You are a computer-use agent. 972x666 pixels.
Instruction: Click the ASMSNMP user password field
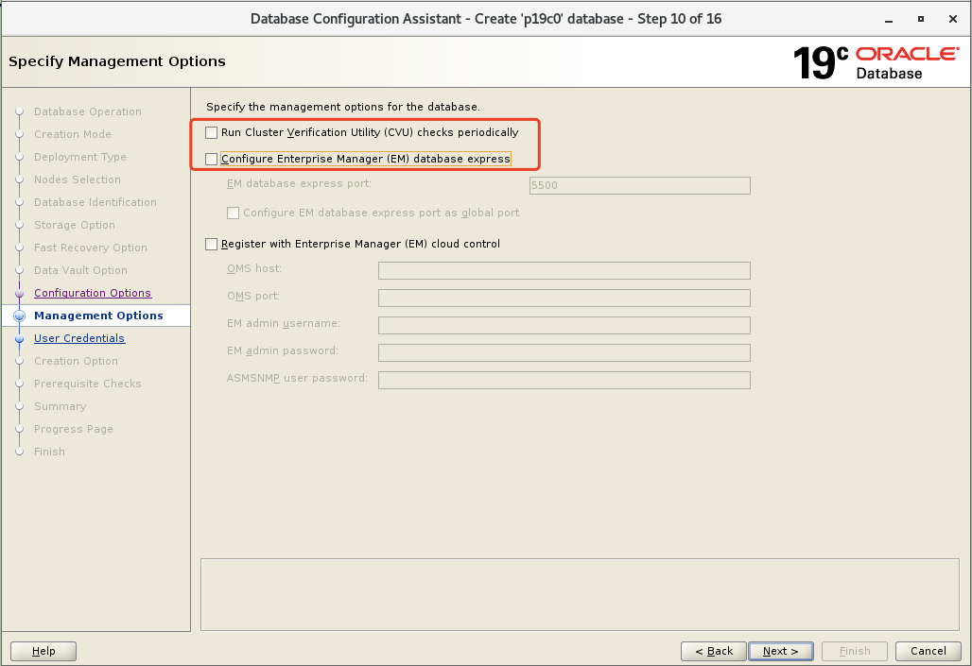[x=564, y=380]
